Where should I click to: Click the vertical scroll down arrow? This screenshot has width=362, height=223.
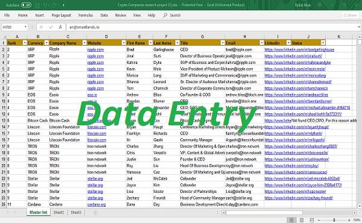point(360,206)
